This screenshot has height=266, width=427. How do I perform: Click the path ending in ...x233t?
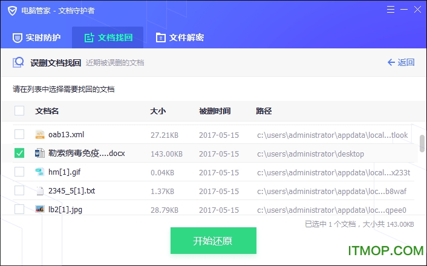tap(334, 173)
